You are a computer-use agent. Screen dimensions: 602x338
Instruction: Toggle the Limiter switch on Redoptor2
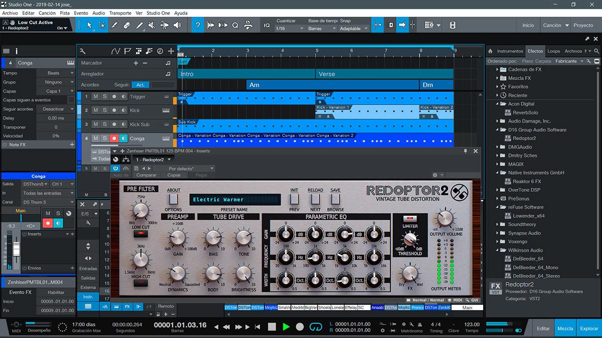[410, 219]
